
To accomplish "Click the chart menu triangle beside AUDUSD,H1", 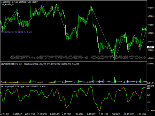I will pos(1,2).
